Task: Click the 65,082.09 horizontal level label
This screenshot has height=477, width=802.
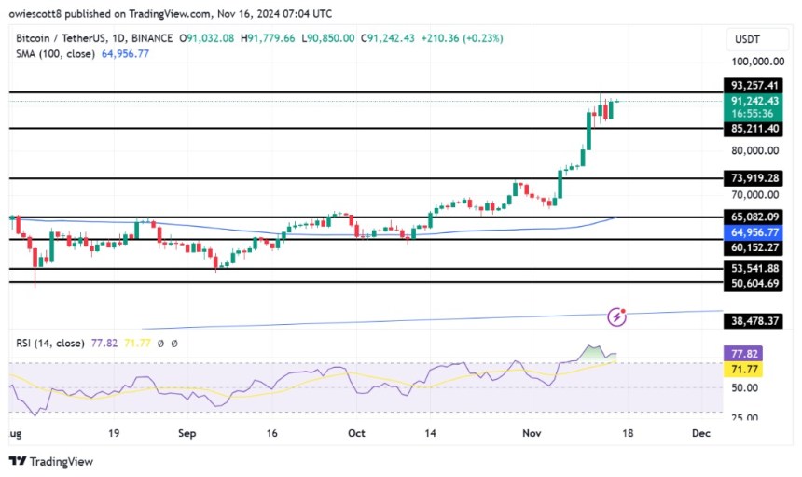Action: [754, 217]
